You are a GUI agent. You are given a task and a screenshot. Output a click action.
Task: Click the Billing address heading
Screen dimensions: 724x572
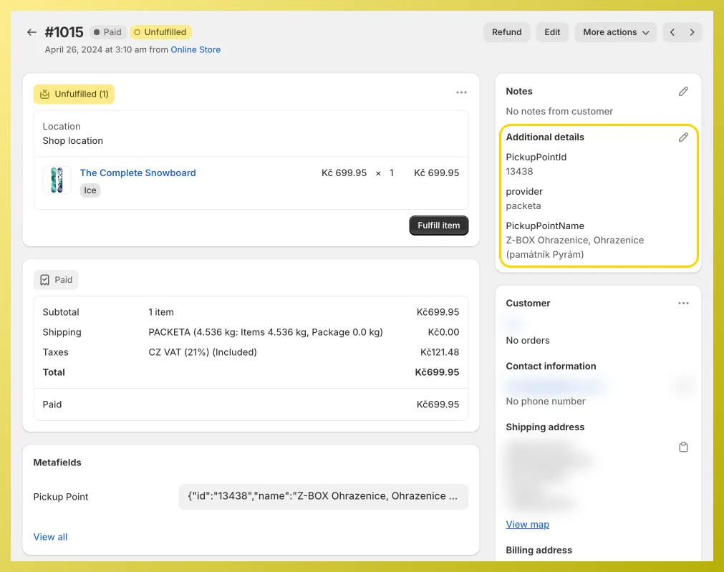point(539,551)
